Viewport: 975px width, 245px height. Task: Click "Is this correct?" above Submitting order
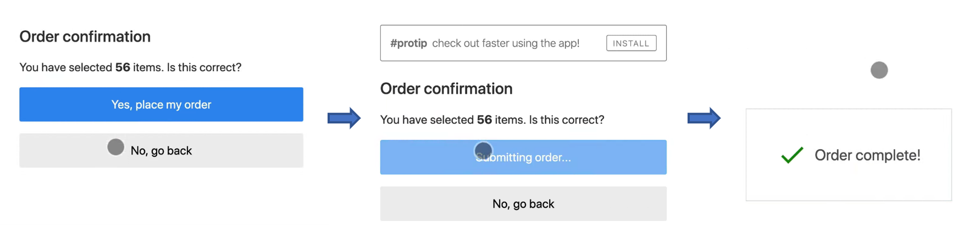tap(566, 120)
